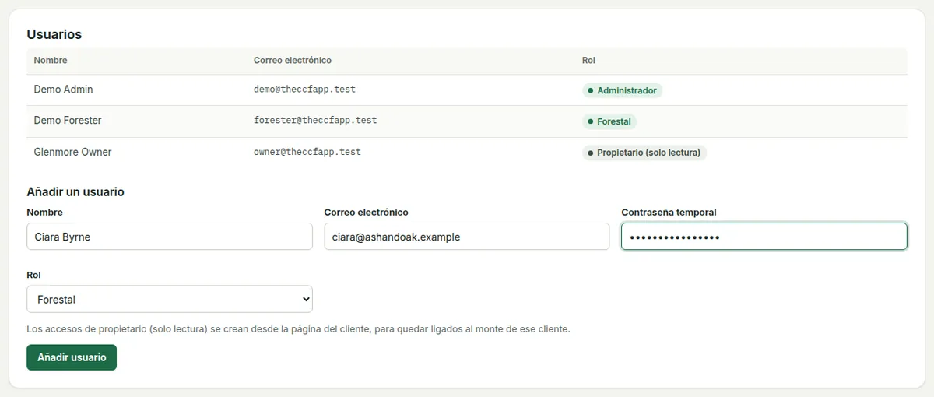Click the Correo electrónico column header
The width and height of the screenshot is (934, 397).
point(293,61)
